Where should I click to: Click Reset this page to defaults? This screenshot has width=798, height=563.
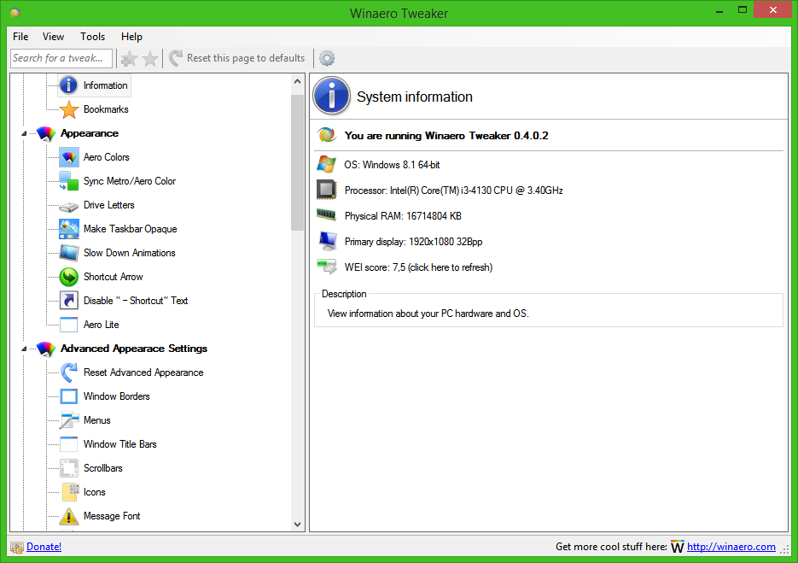(237, 58)
